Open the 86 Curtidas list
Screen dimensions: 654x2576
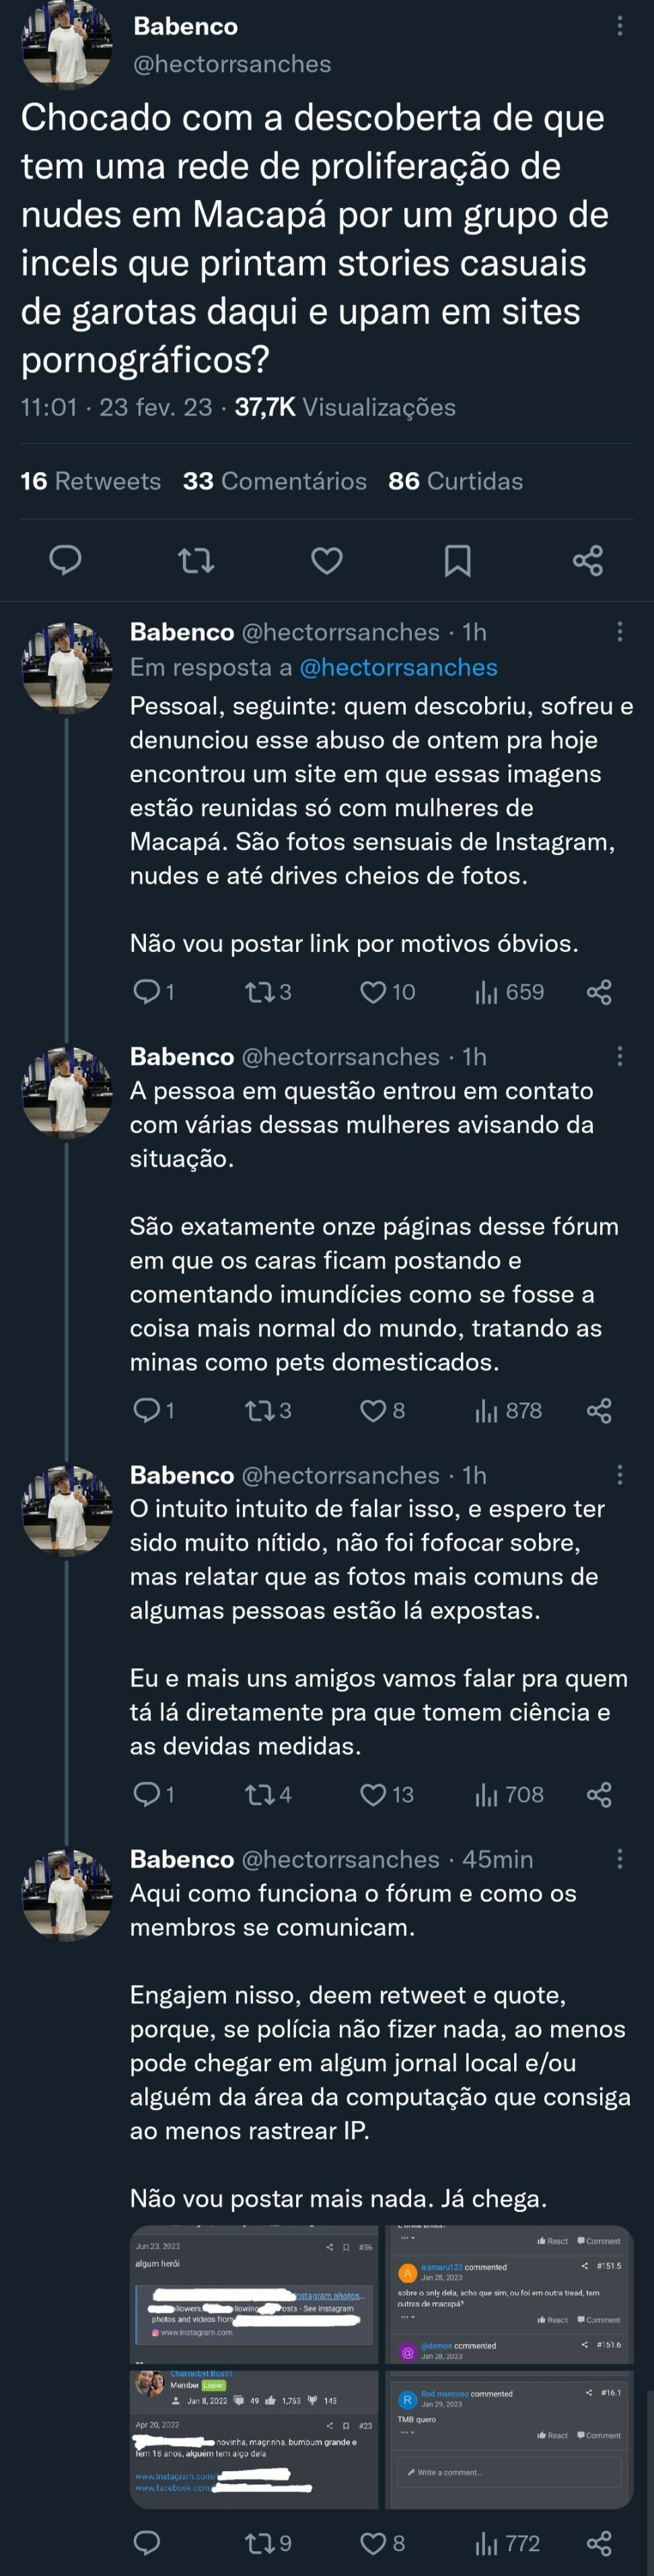(x=455, y=481)
